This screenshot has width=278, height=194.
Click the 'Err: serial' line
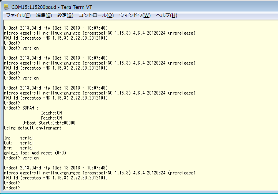pyautogui.click(x=19, y=148)
